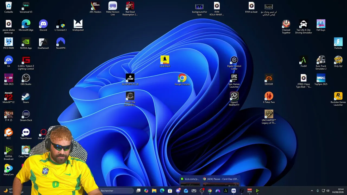Select the It Takes Two desktop icon
This screenshot has width=347, height=195.
[269, 98]
